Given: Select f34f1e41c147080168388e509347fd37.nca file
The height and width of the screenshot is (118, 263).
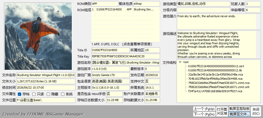Looking at the screenshot, I should [x=215, y=91].
